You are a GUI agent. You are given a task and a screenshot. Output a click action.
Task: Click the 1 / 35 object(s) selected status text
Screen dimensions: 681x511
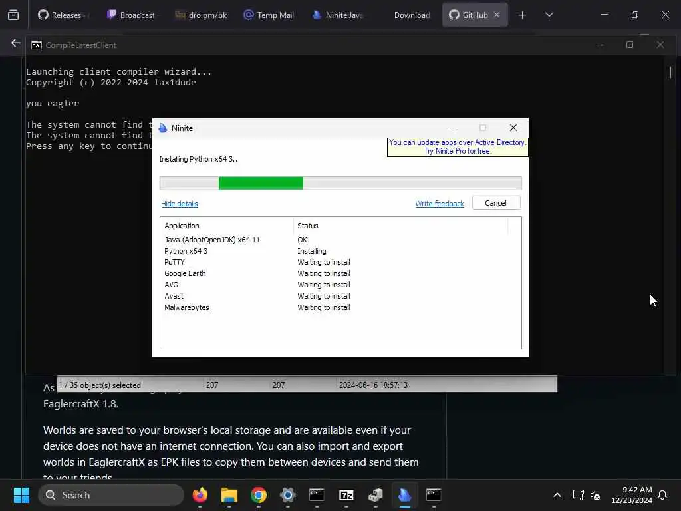pos(100,385)
